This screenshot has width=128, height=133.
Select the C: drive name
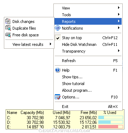pos(9,117)
